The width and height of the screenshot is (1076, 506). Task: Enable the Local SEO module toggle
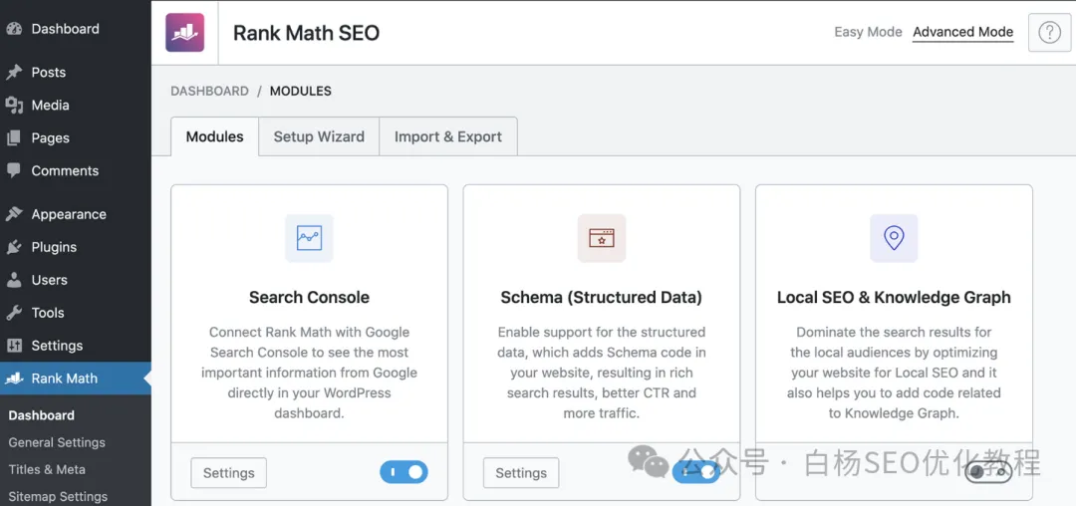point(987,472)
